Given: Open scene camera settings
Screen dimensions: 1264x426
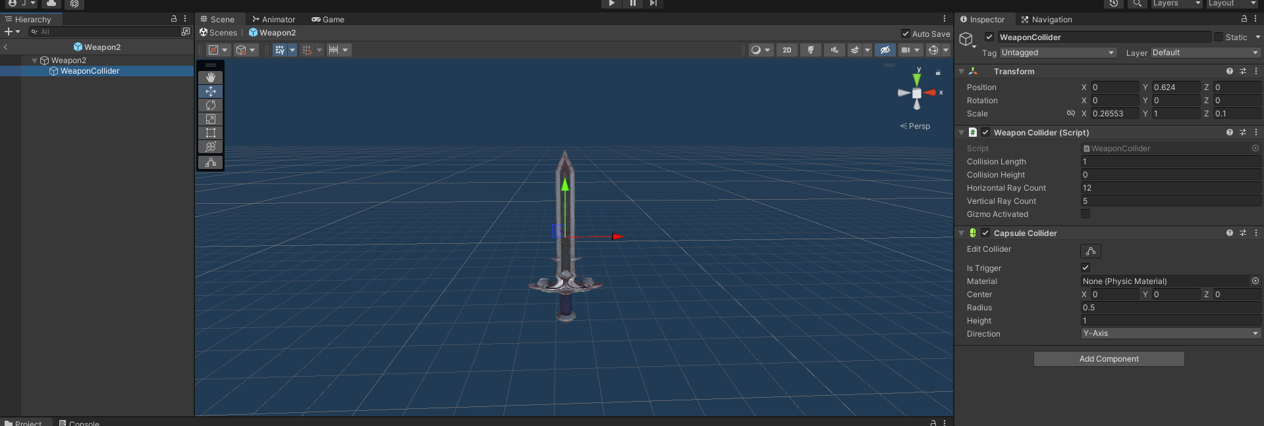Looking at the screenshot, I should (x=910, y=50).
